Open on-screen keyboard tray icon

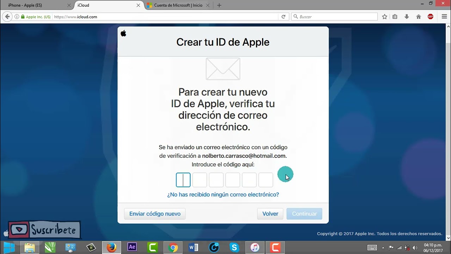point(372,248)
